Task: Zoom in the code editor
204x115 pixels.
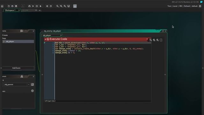Action: tap(157, 40)
